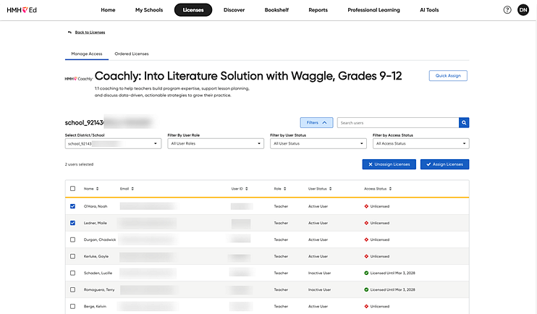The image size is (537, 314).
Task: Click the name Kerluke, Gayle
Action: (96, 256)
